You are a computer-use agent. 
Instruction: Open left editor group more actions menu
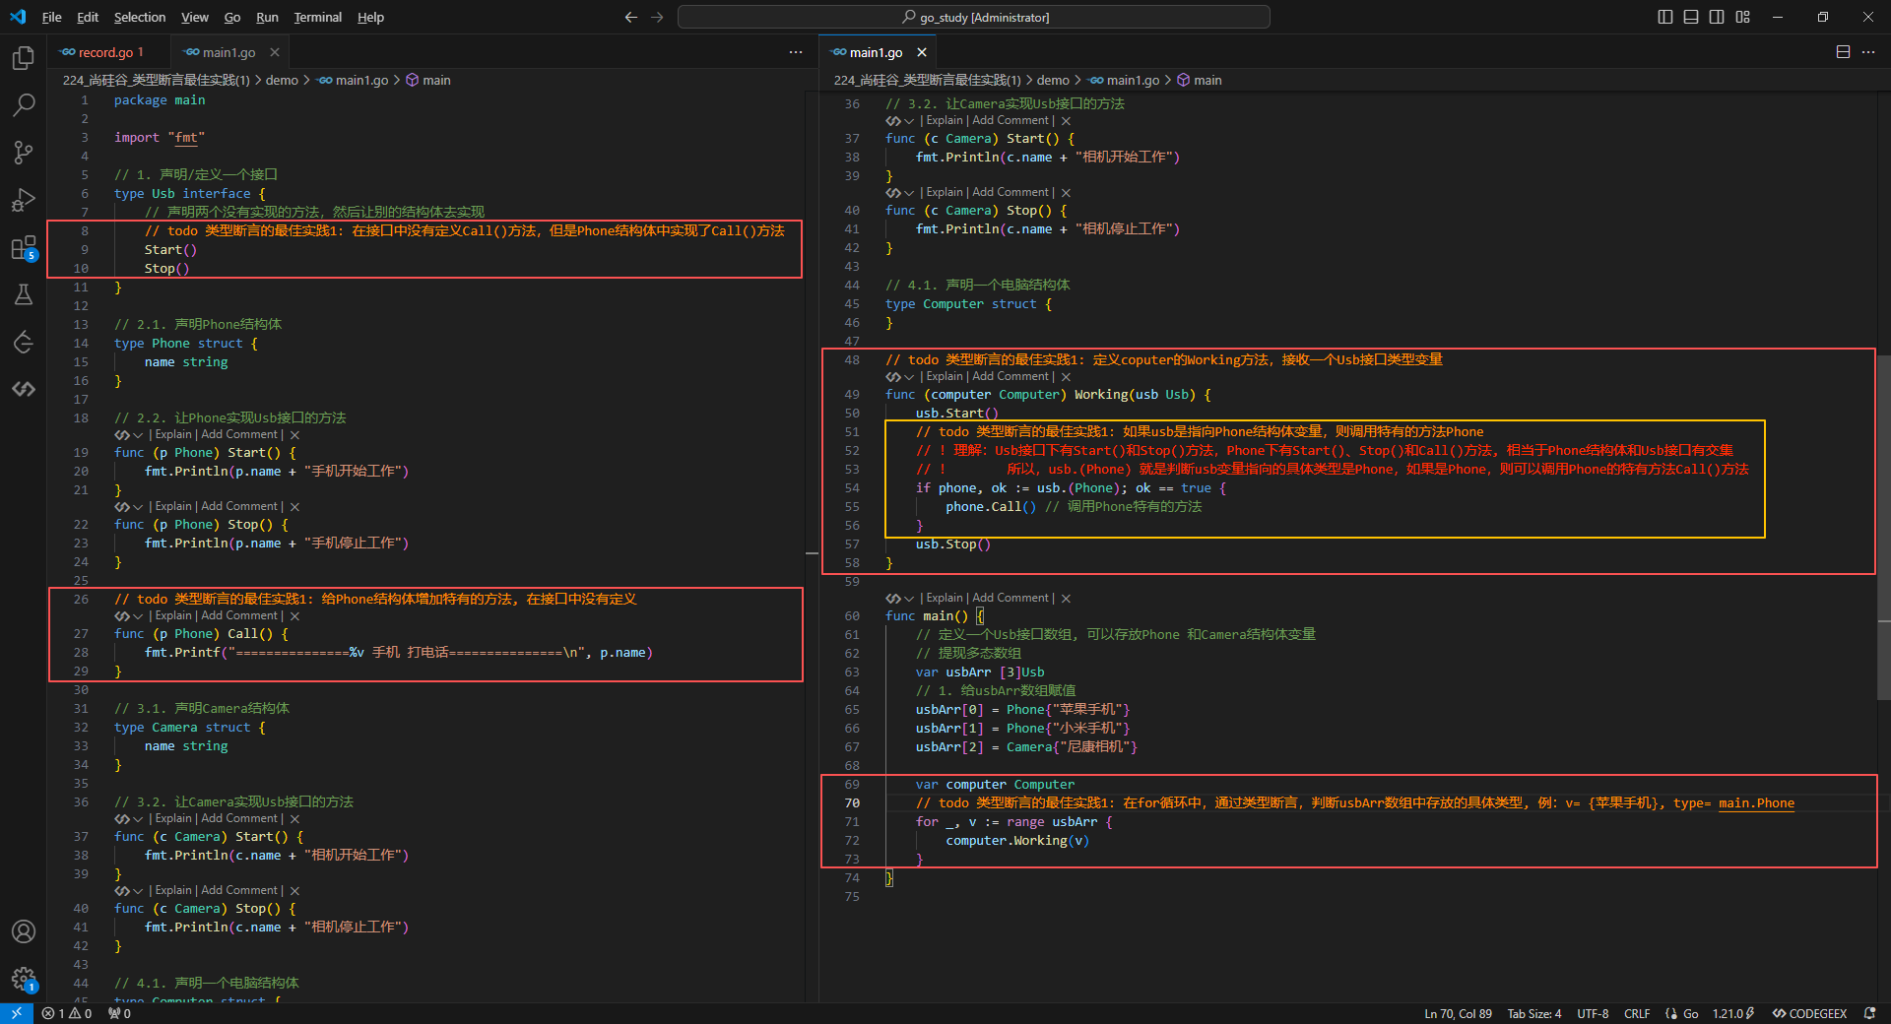click(x=796, y=52)
